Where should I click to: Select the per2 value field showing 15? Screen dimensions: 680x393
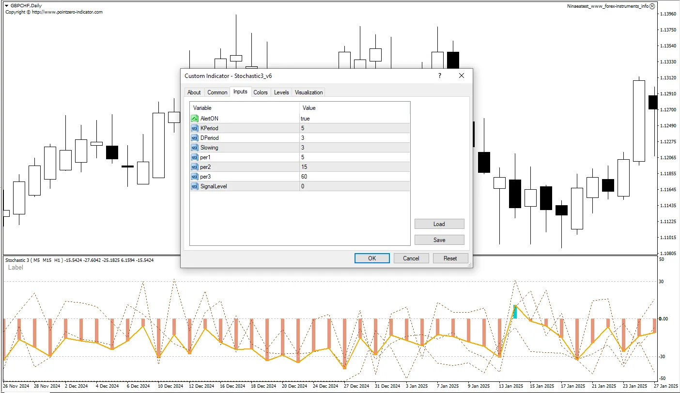(x=354, y=167)
